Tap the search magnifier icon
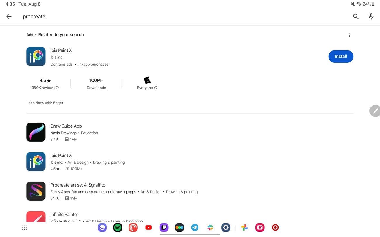 (x=356, y=17)
